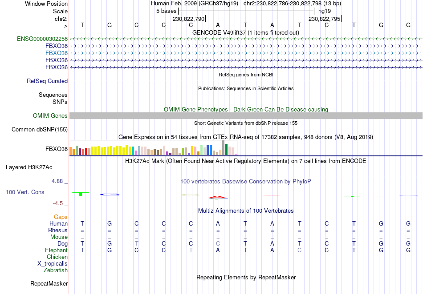
Task: Click the RepeatMasker track label
Action: (49, 283)
